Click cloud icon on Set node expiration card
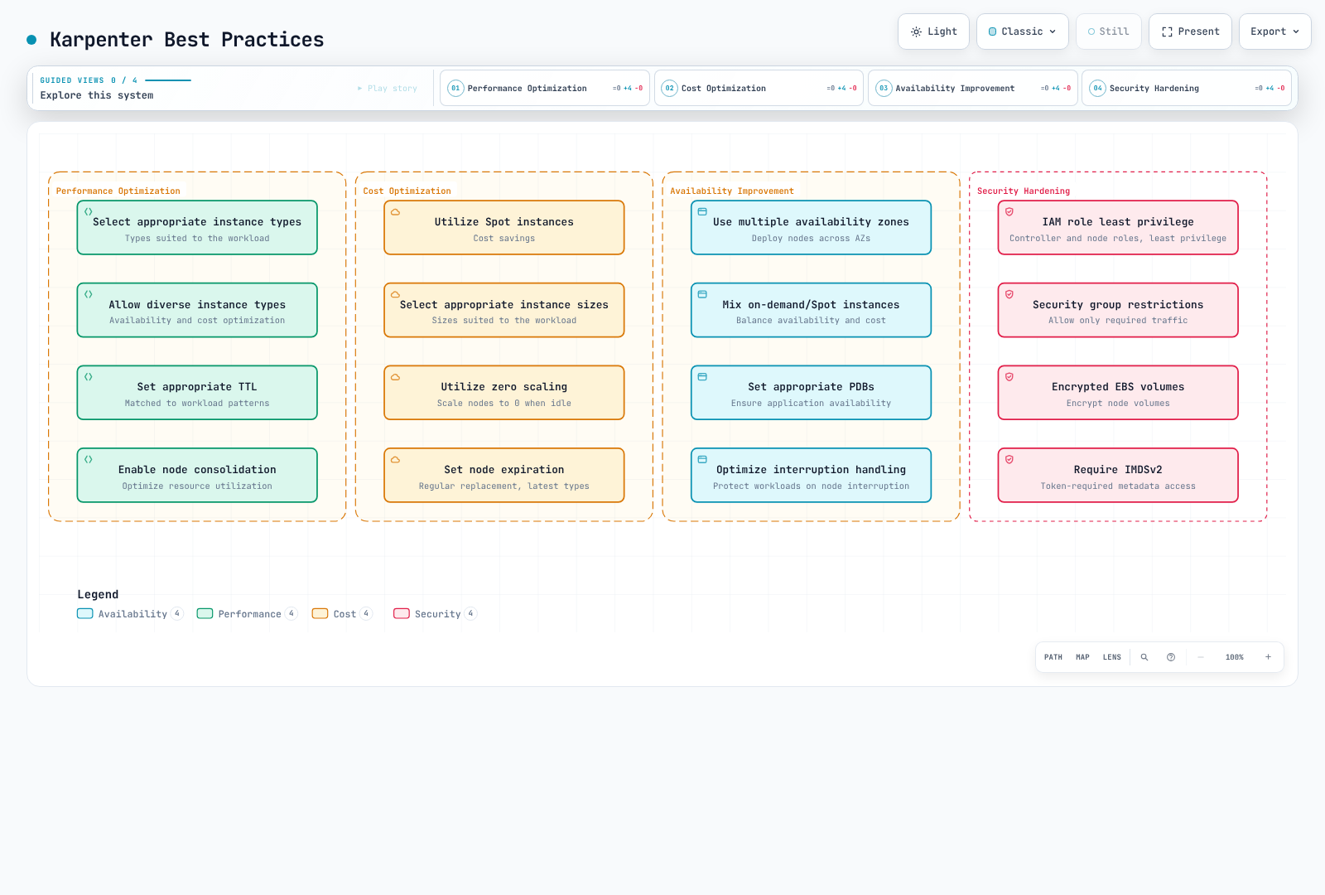Image resolution: width=1325 pixels, height=895 pixels. click(x=396, y=459)
